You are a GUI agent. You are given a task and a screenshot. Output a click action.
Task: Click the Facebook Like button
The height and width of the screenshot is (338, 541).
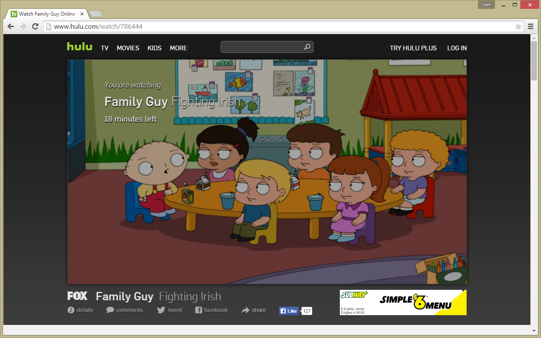289,311
